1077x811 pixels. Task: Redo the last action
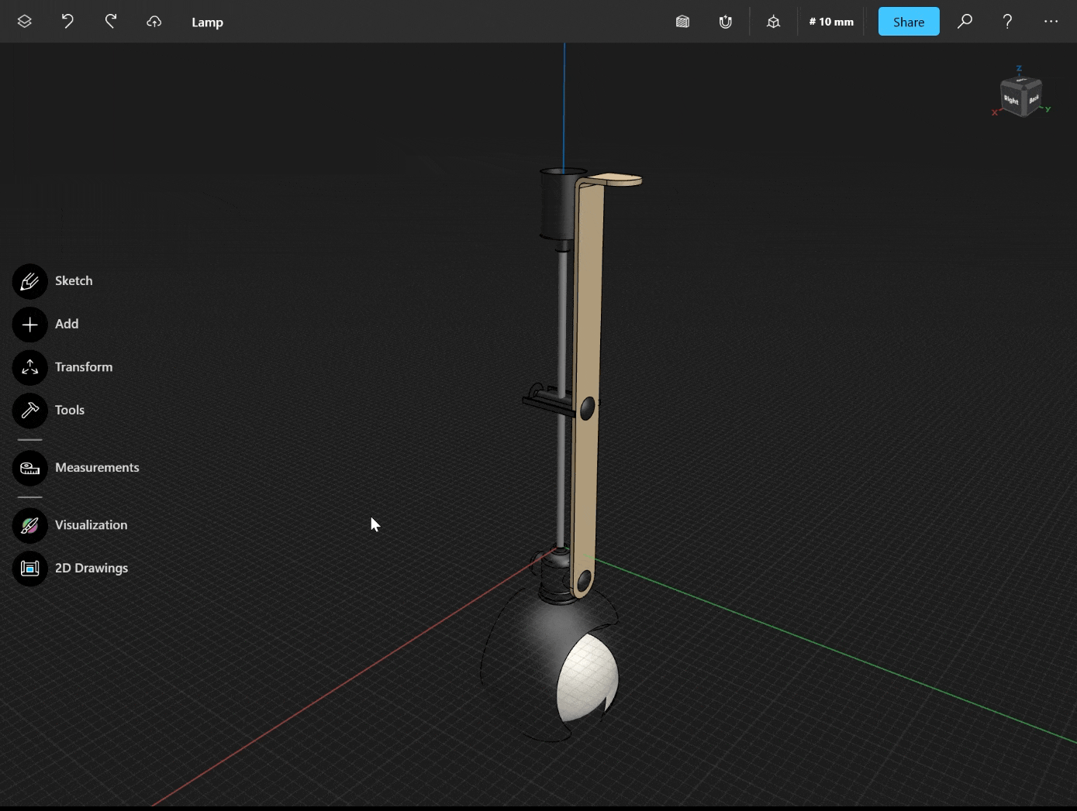[x=111, y=21]
